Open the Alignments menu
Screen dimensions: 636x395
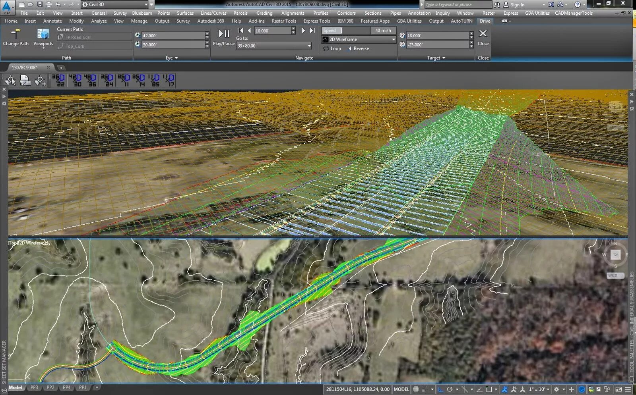(293, 13)
